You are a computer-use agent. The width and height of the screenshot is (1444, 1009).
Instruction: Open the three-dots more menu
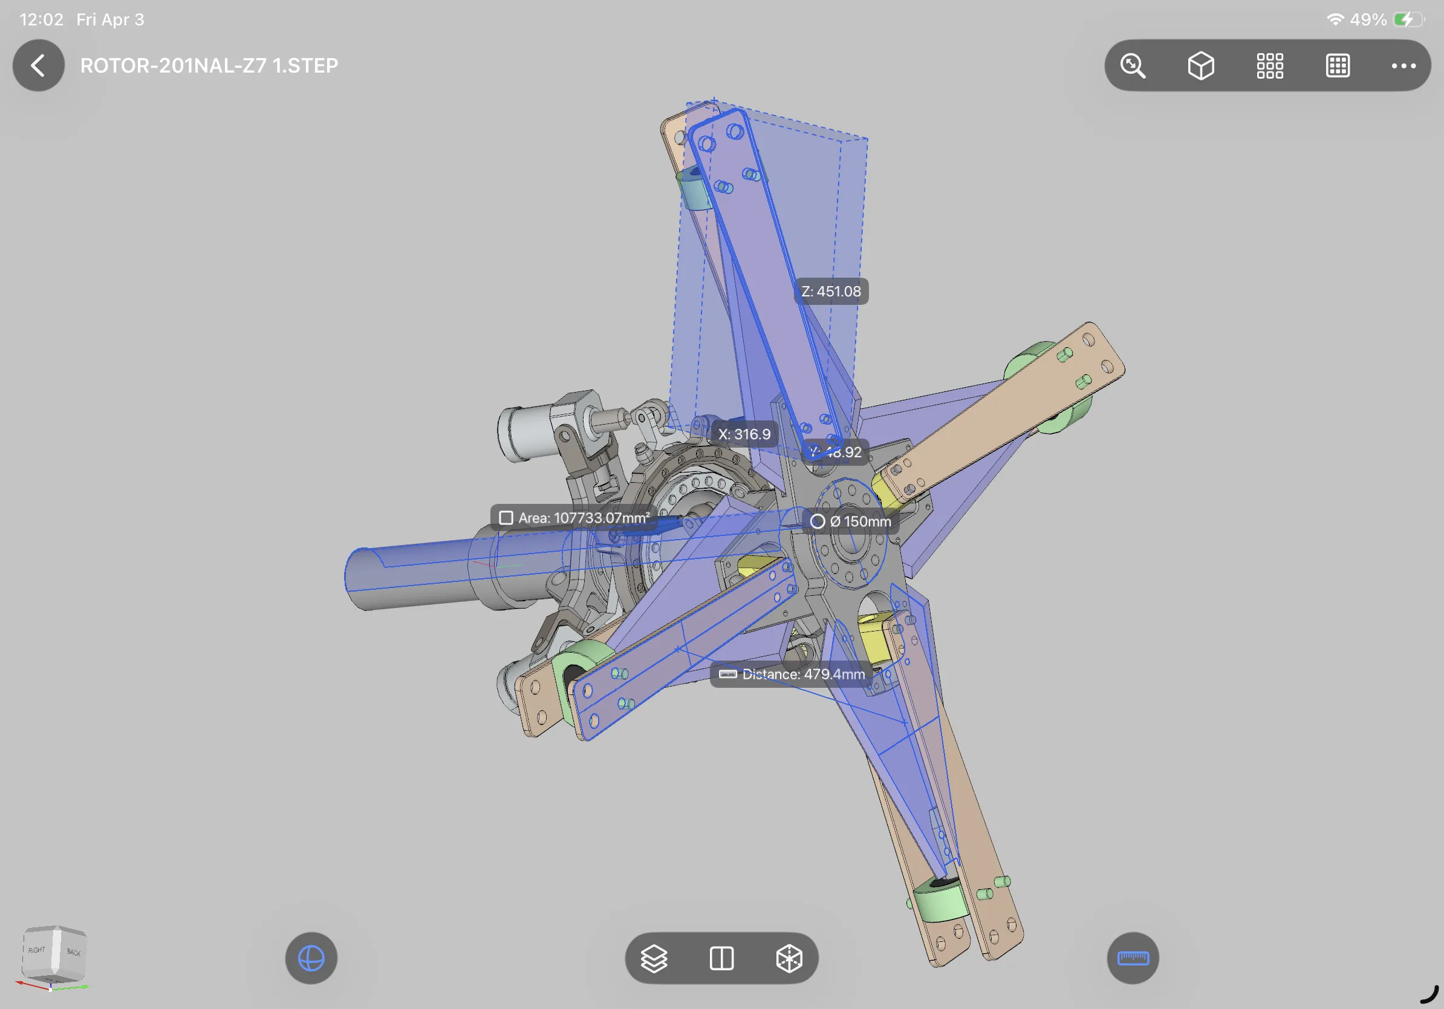tap(1403, 65)
